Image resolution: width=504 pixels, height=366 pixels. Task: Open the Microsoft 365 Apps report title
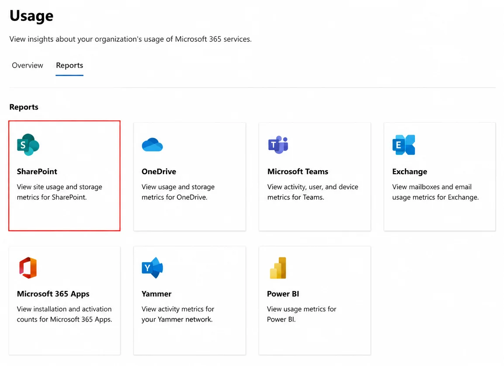pyautogui.click(x=53, y=294)
